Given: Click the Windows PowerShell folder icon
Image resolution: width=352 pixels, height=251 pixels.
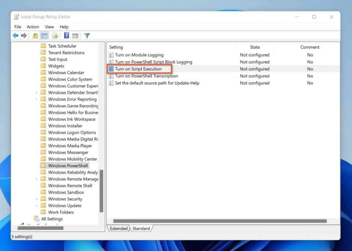Looking at the screenshot, I should click(43, 166).
